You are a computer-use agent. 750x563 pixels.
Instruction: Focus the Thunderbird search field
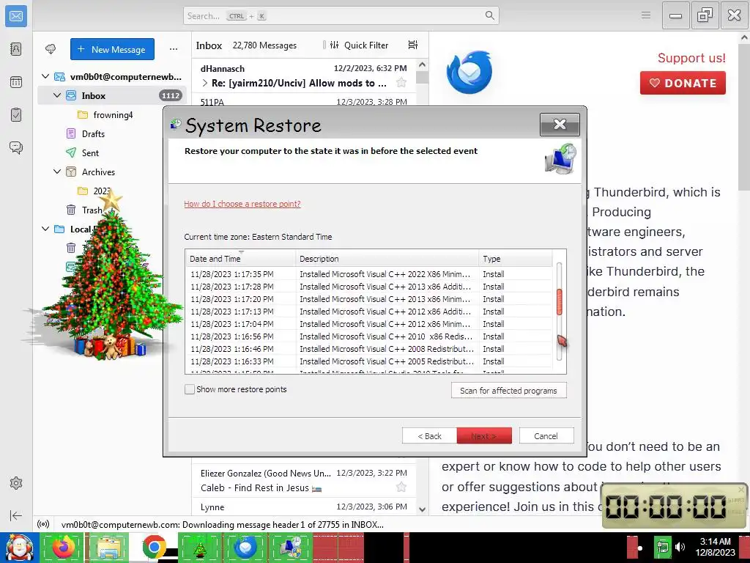tap(341, 15)
